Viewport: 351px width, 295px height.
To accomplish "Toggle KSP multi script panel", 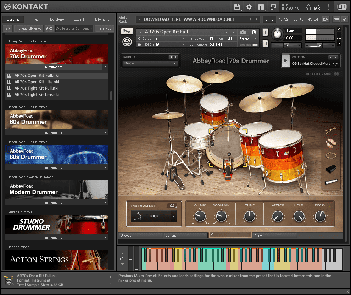I will (x=326, y=19).
